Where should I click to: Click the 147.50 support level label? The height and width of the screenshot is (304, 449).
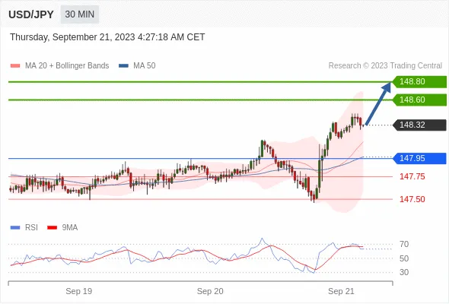pyautogui.click(x=412, y=199)
